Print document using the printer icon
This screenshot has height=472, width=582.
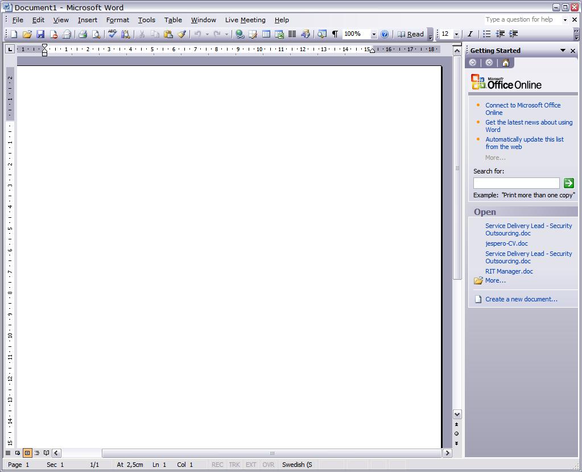click(x=82, y=34)
